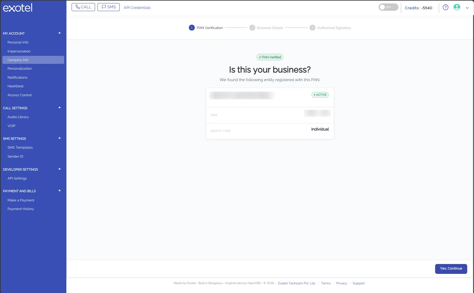Open Notifications in sidebar
This screenshot has width=474, height=293.
pos(18,77)
